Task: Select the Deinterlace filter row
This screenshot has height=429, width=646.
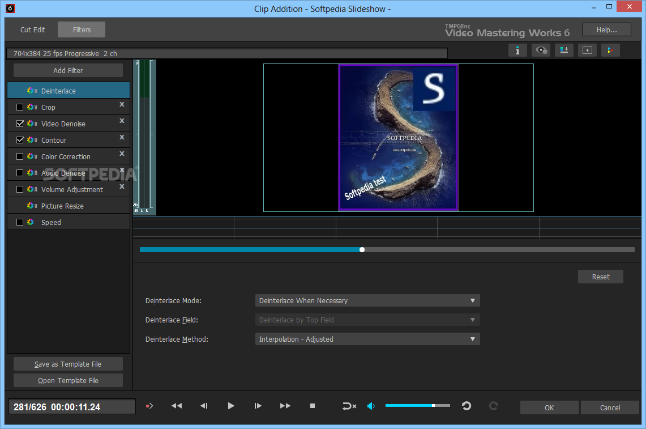Action: point(69,91)
